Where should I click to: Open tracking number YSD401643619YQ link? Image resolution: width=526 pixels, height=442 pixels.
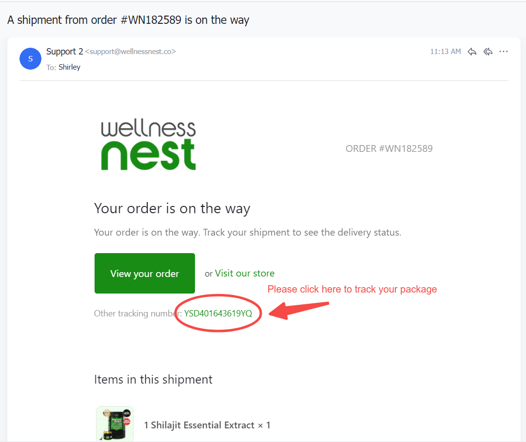pyautogui.click(x=218, y=313)
